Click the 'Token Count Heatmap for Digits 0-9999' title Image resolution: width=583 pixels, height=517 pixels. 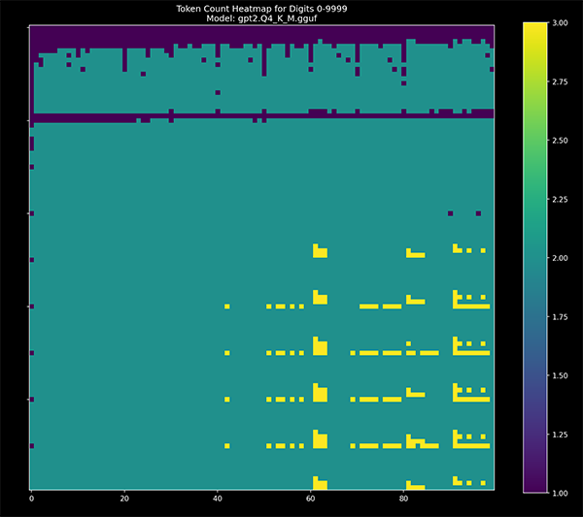tap(262, 8)
